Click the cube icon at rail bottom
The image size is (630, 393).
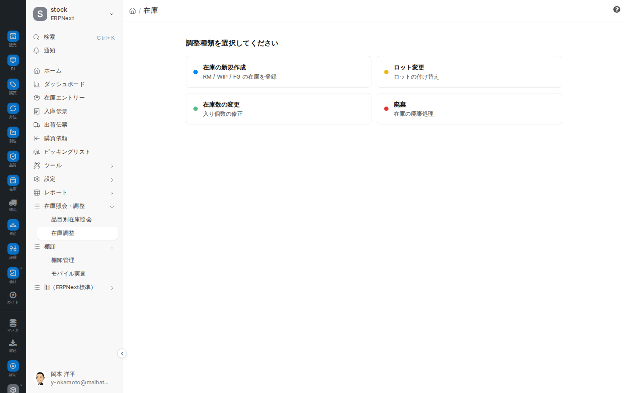coord(13,389)
